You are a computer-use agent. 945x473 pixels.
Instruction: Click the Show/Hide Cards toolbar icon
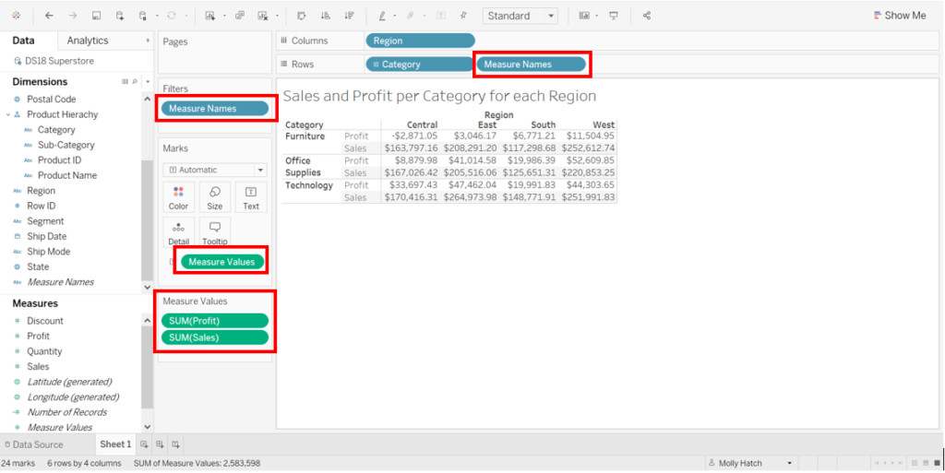click(584, 16)
